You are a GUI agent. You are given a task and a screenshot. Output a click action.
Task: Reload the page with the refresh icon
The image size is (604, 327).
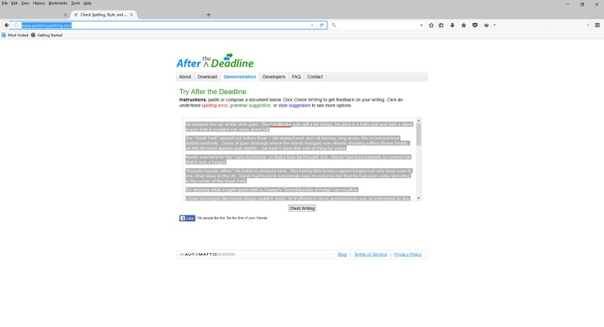[322, 25]
